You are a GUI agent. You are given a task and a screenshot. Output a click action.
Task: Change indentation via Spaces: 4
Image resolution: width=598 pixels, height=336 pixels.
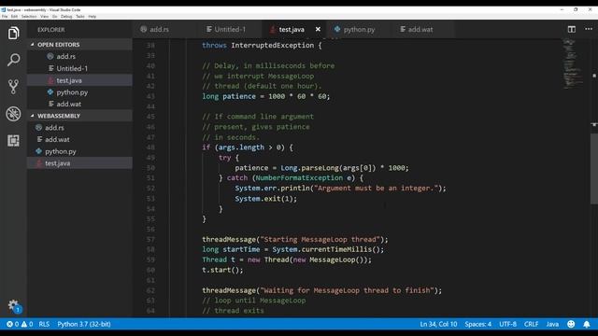click(477, 324)
